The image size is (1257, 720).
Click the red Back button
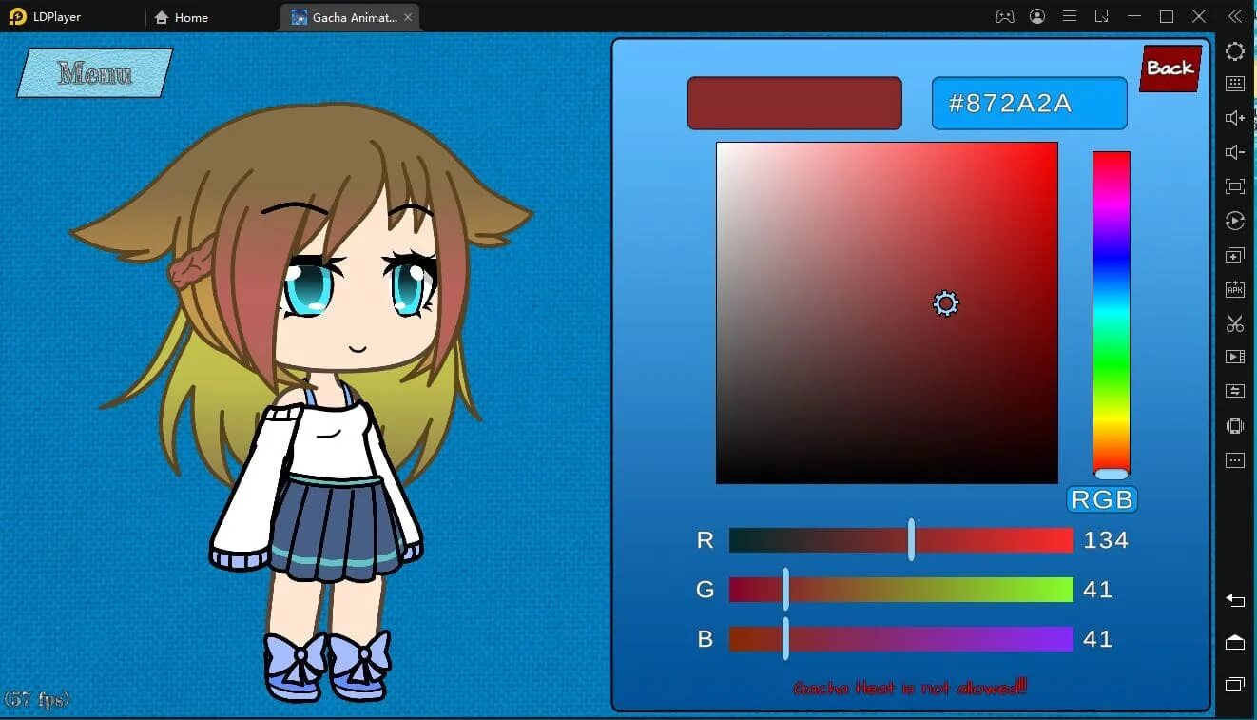coord(1170,68)
